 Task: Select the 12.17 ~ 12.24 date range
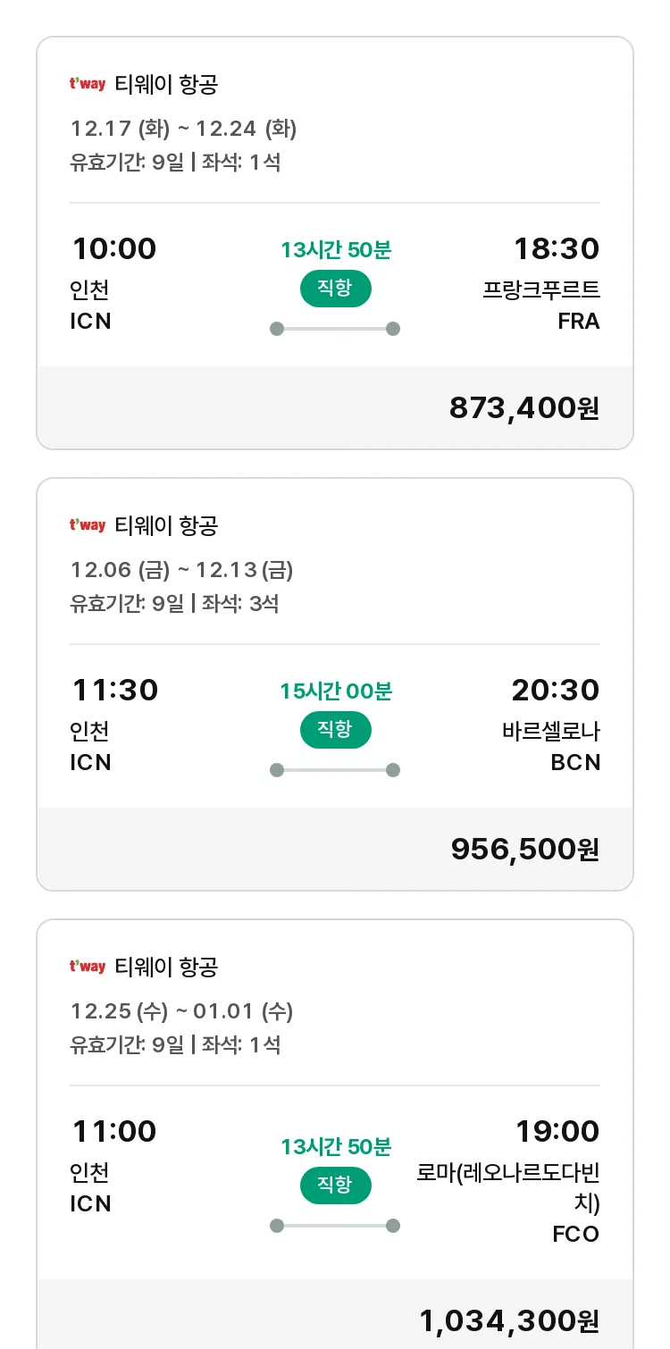click(x=184, y=129)
